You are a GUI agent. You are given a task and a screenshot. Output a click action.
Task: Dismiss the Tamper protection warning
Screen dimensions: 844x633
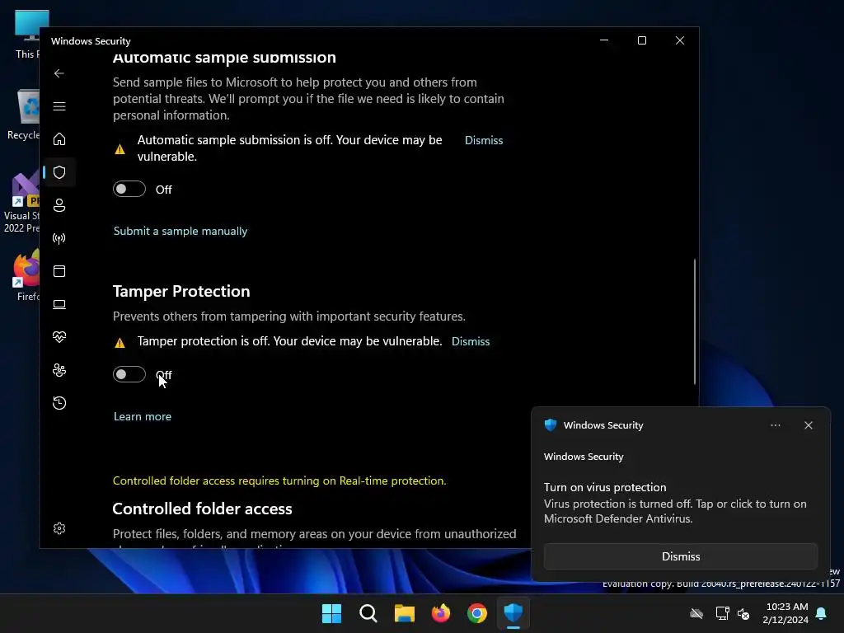(x=471, y=341)
